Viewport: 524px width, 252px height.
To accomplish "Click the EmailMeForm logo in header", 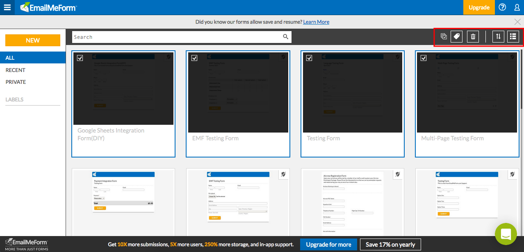I will [x=48, y=7].
